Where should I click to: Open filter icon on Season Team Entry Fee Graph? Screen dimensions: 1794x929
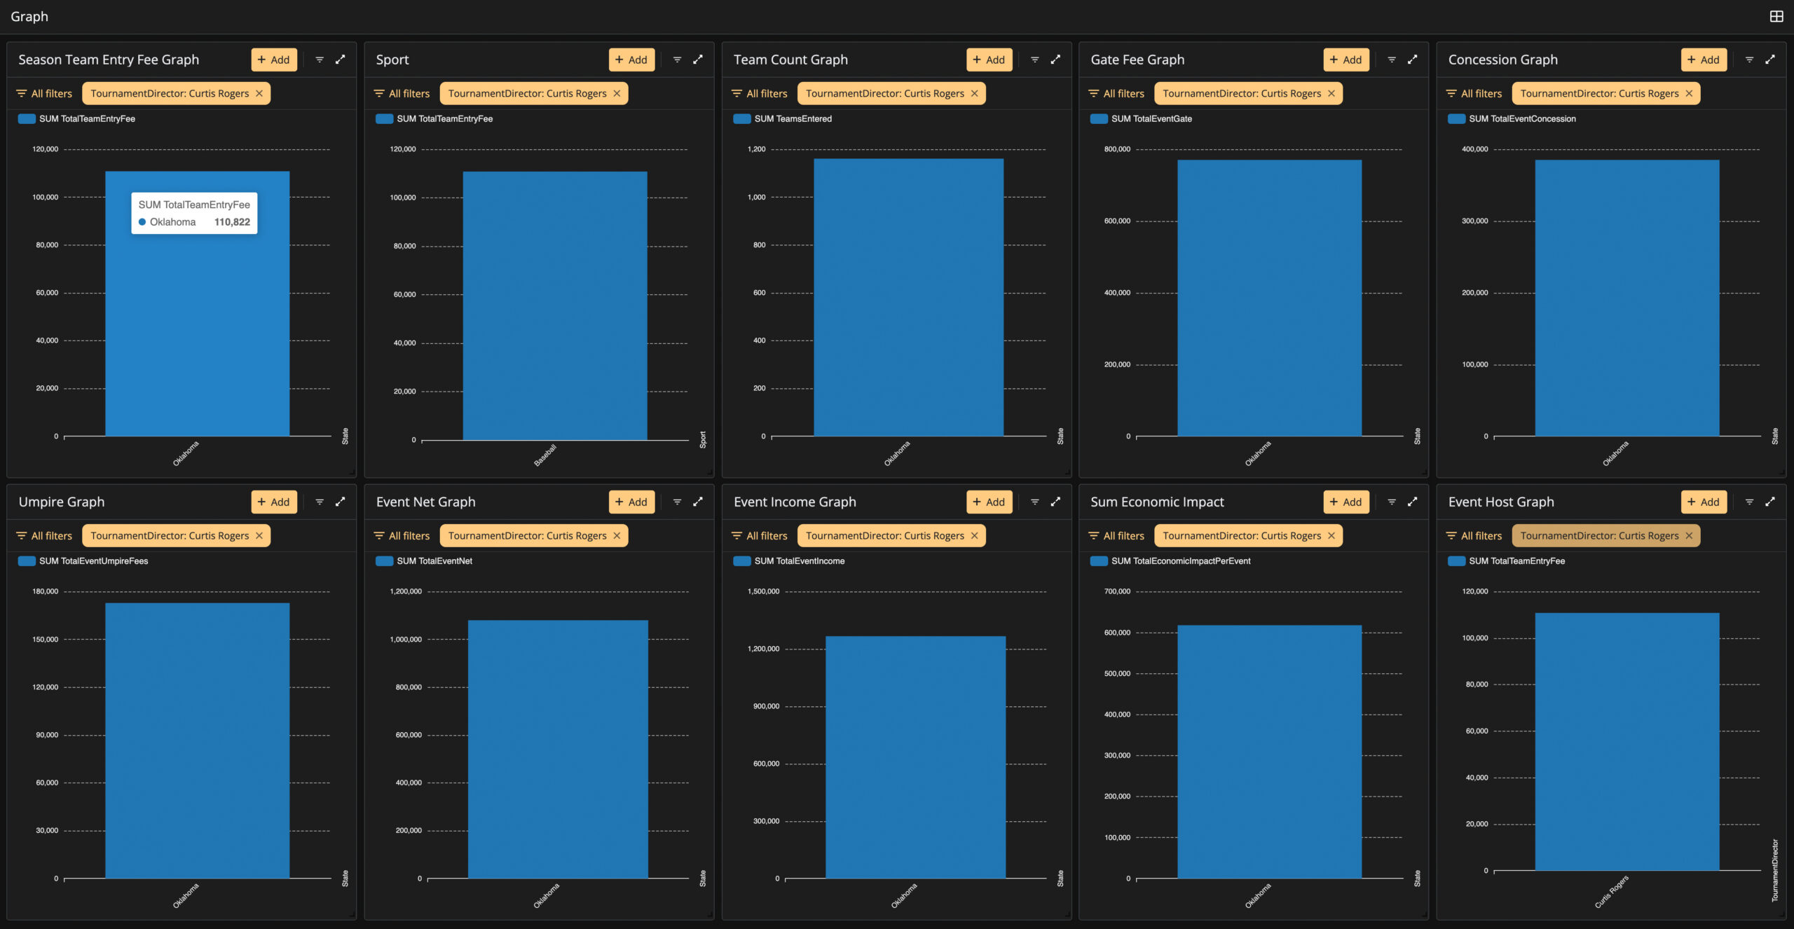pos(320,60)
